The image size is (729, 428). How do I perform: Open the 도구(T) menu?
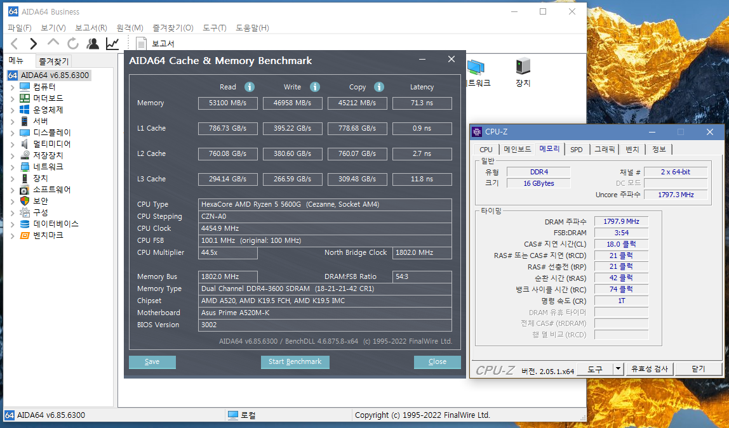[x=215, y=28]
